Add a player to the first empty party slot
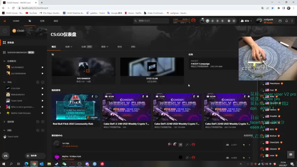This screenshot has width=297, height=167. [x=212, y=21]
